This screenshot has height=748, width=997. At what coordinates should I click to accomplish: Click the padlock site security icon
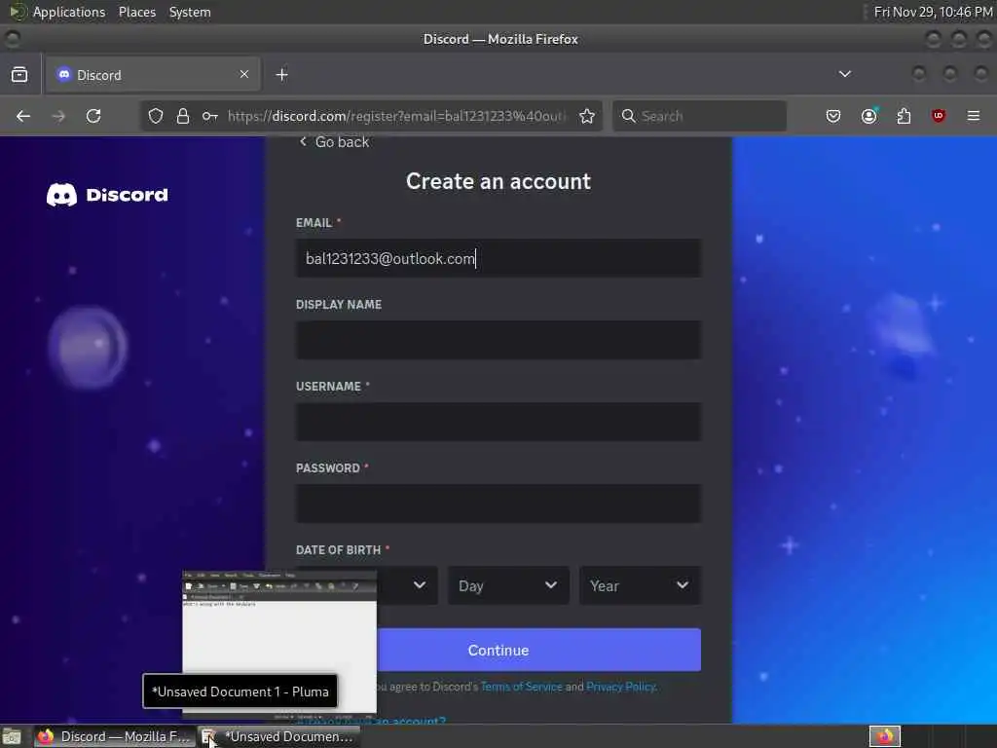click(x=183, y=116)
